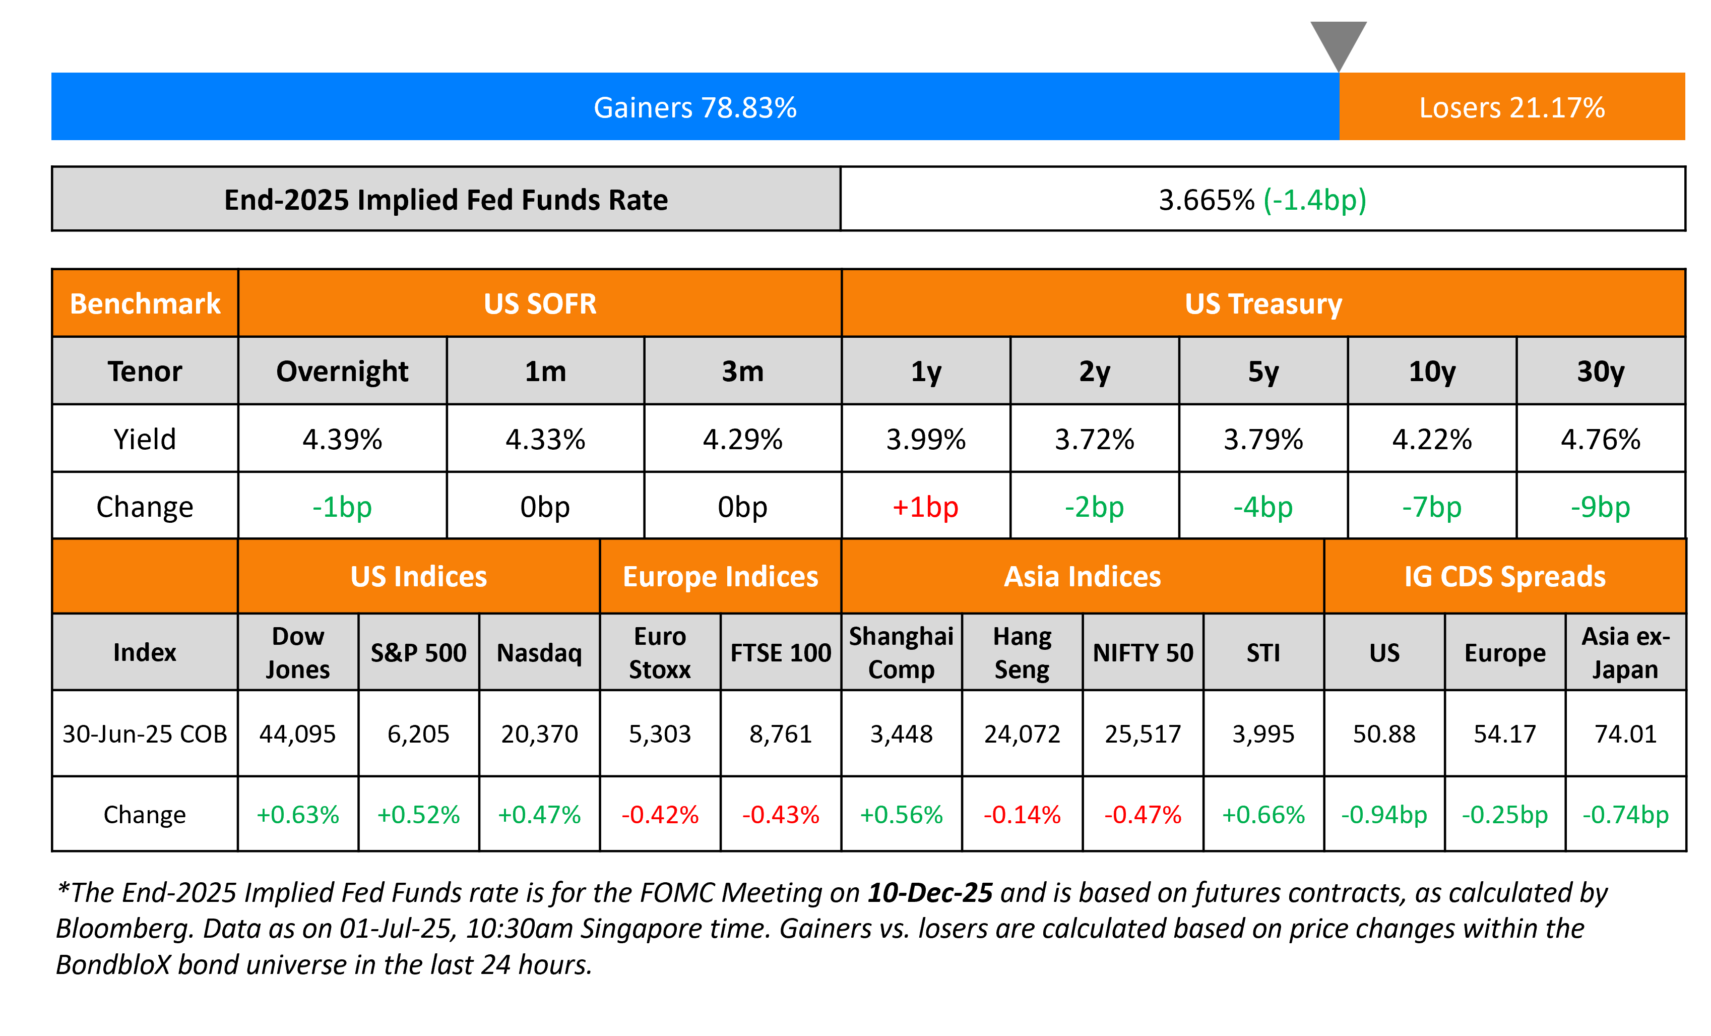Click the Overnight tenor column heading
Viewport: 1711px width, 1036px height.
click(x=342, y=371)
